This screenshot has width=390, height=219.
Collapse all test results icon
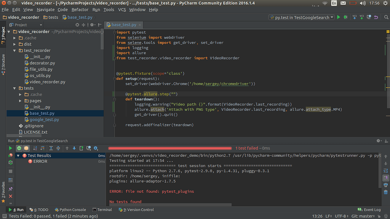click(58, 148)
